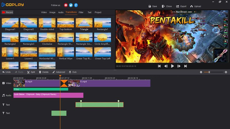230x129 pixels.
Task: Pick the Horizontal Wi... transition
Action: (47, 53)
